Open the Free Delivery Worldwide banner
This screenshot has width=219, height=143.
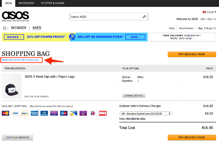click(x=182, y=37)
